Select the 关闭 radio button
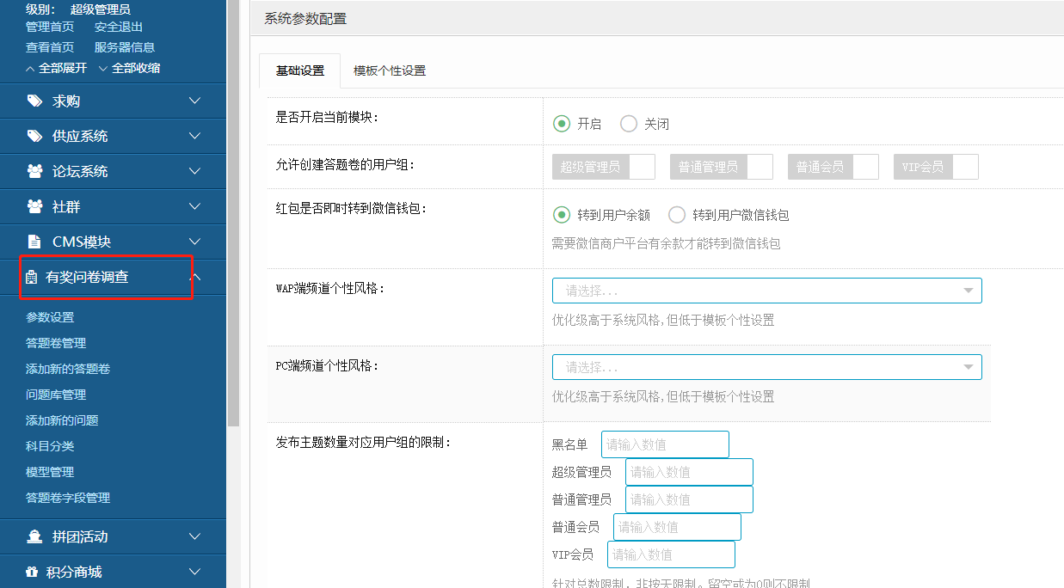Viewport: 1064px width, 588px height. 629,124
